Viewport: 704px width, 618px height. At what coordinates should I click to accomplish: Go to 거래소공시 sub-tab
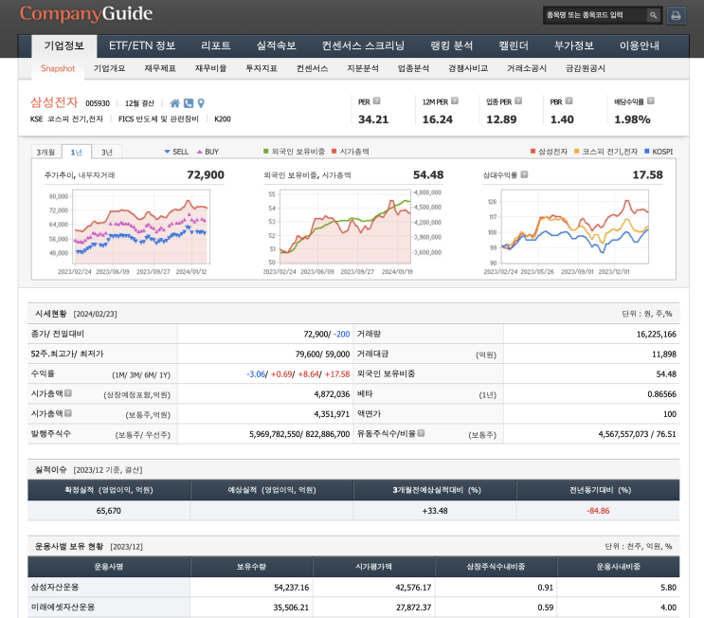(x=527, y=68)
